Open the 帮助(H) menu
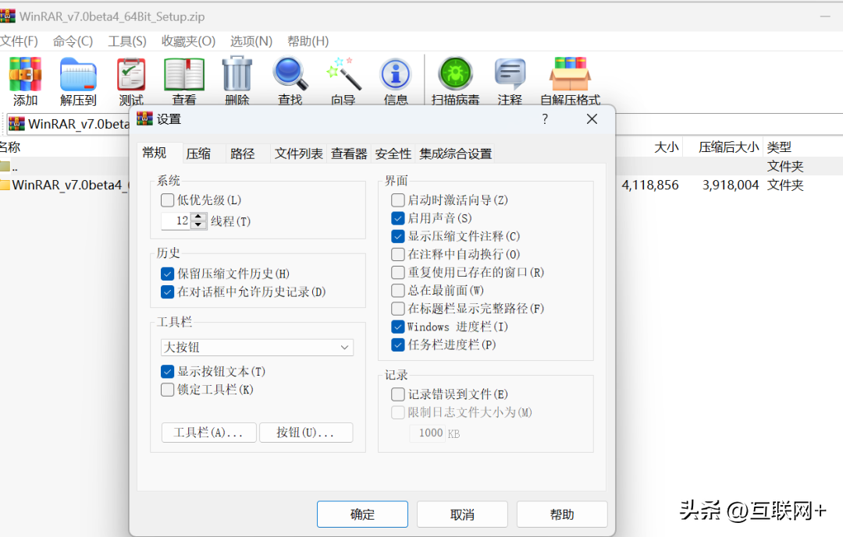Viewport: 843px width, 537px height. 308,41
